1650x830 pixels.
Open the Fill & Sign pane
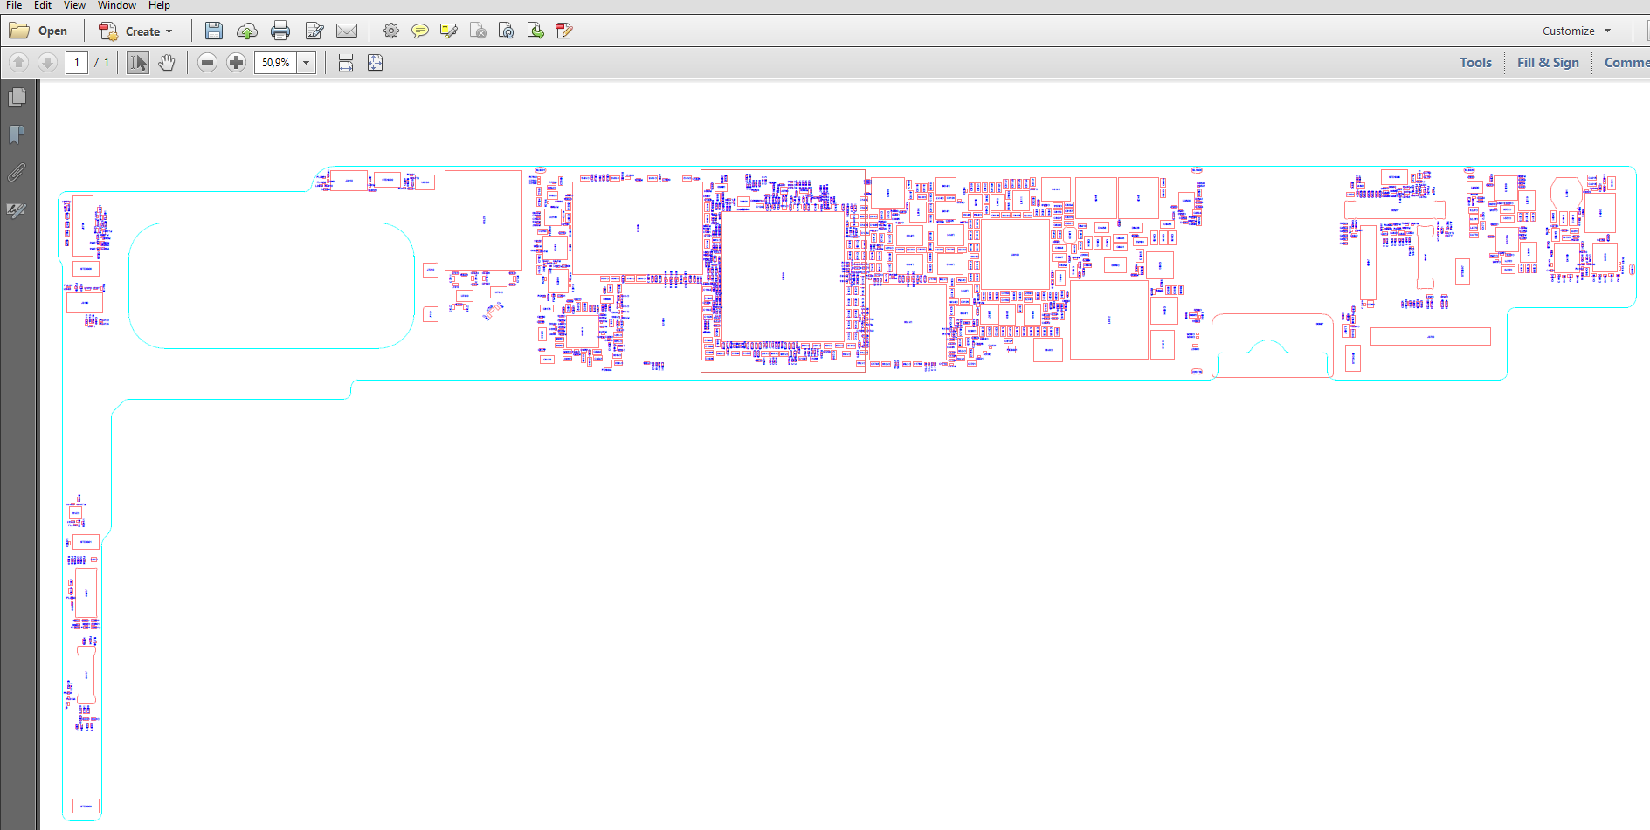coord(1547,63)
